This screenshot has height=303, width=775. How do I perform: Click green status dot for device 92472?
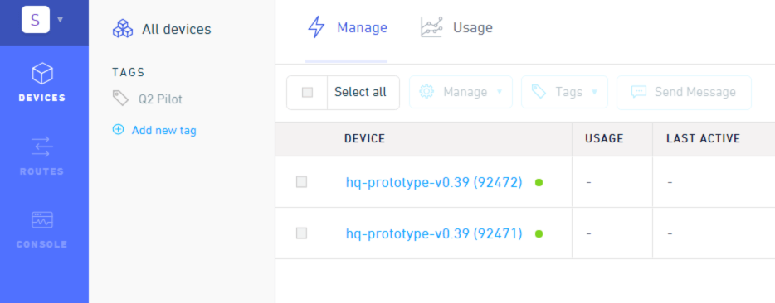click(x=539, y=183)
